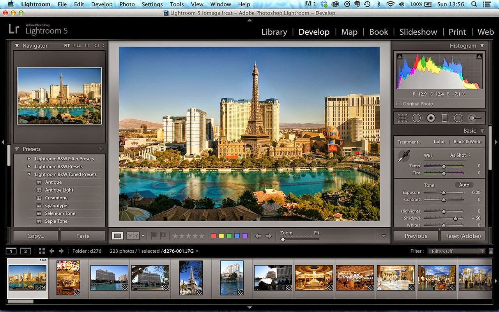The width and height of the screenshot is (499, 312).
Task: Collapse the Histogram panel
Action: 482,46
